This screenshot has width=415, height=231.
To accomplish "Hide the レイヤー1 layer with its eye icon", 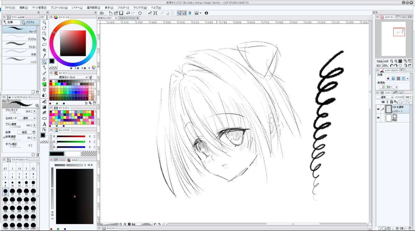I will (378, 109).
